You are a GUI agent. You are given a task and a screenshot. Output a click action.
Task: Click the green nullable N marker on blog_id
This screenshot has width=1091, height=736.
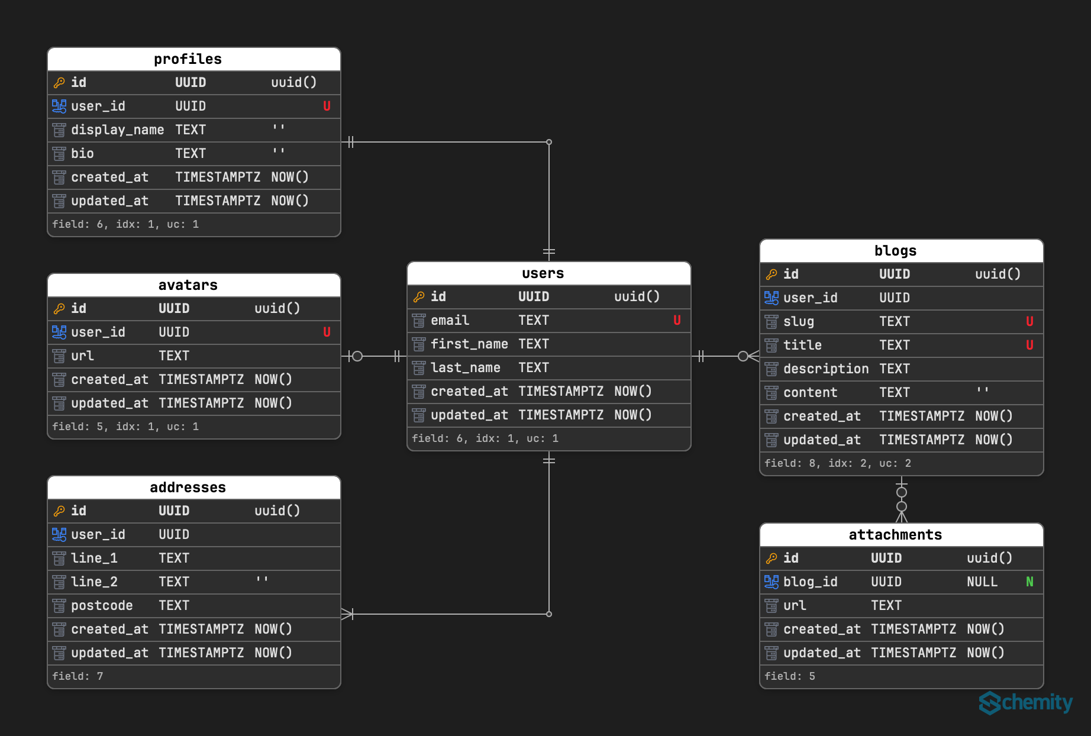1029,582
